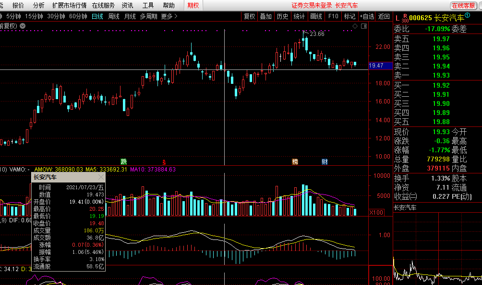
Task: Select the 日线 daily chart tab
Action: coord(97,17)
